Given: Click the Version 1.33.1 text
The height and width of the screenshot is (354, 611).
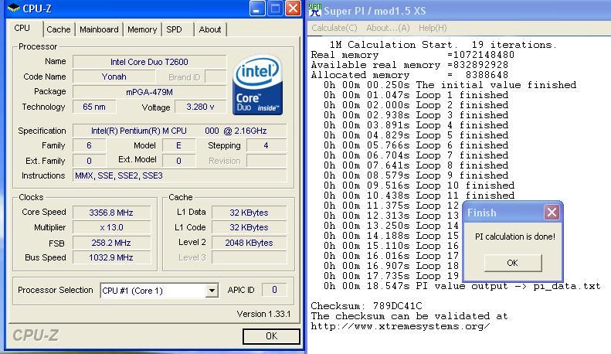Looking at the screenshot, I should 264,314.
